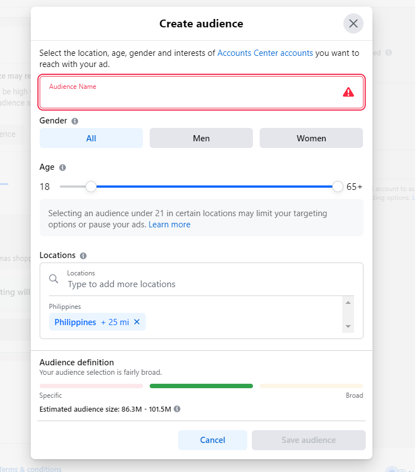Open the + 25 mi radius dropdown

point(115,322)
